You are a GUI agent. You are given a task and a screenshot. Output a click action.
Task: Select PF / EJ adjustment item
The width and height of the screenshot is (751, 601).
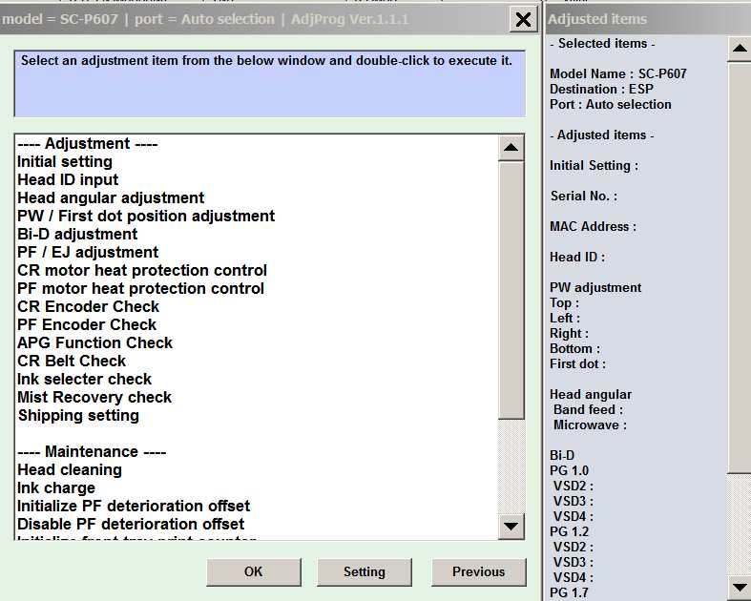point(88,253)
